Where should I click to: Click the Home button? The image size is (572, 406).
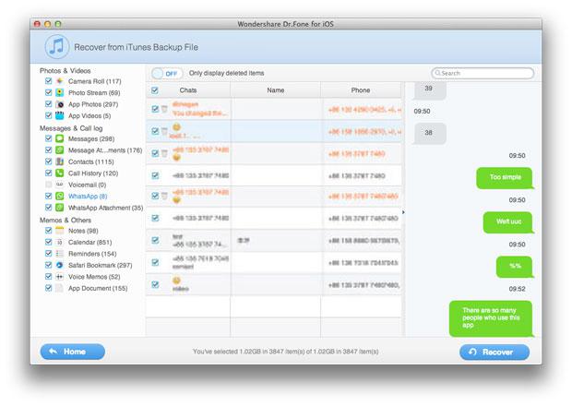(72, 352)
